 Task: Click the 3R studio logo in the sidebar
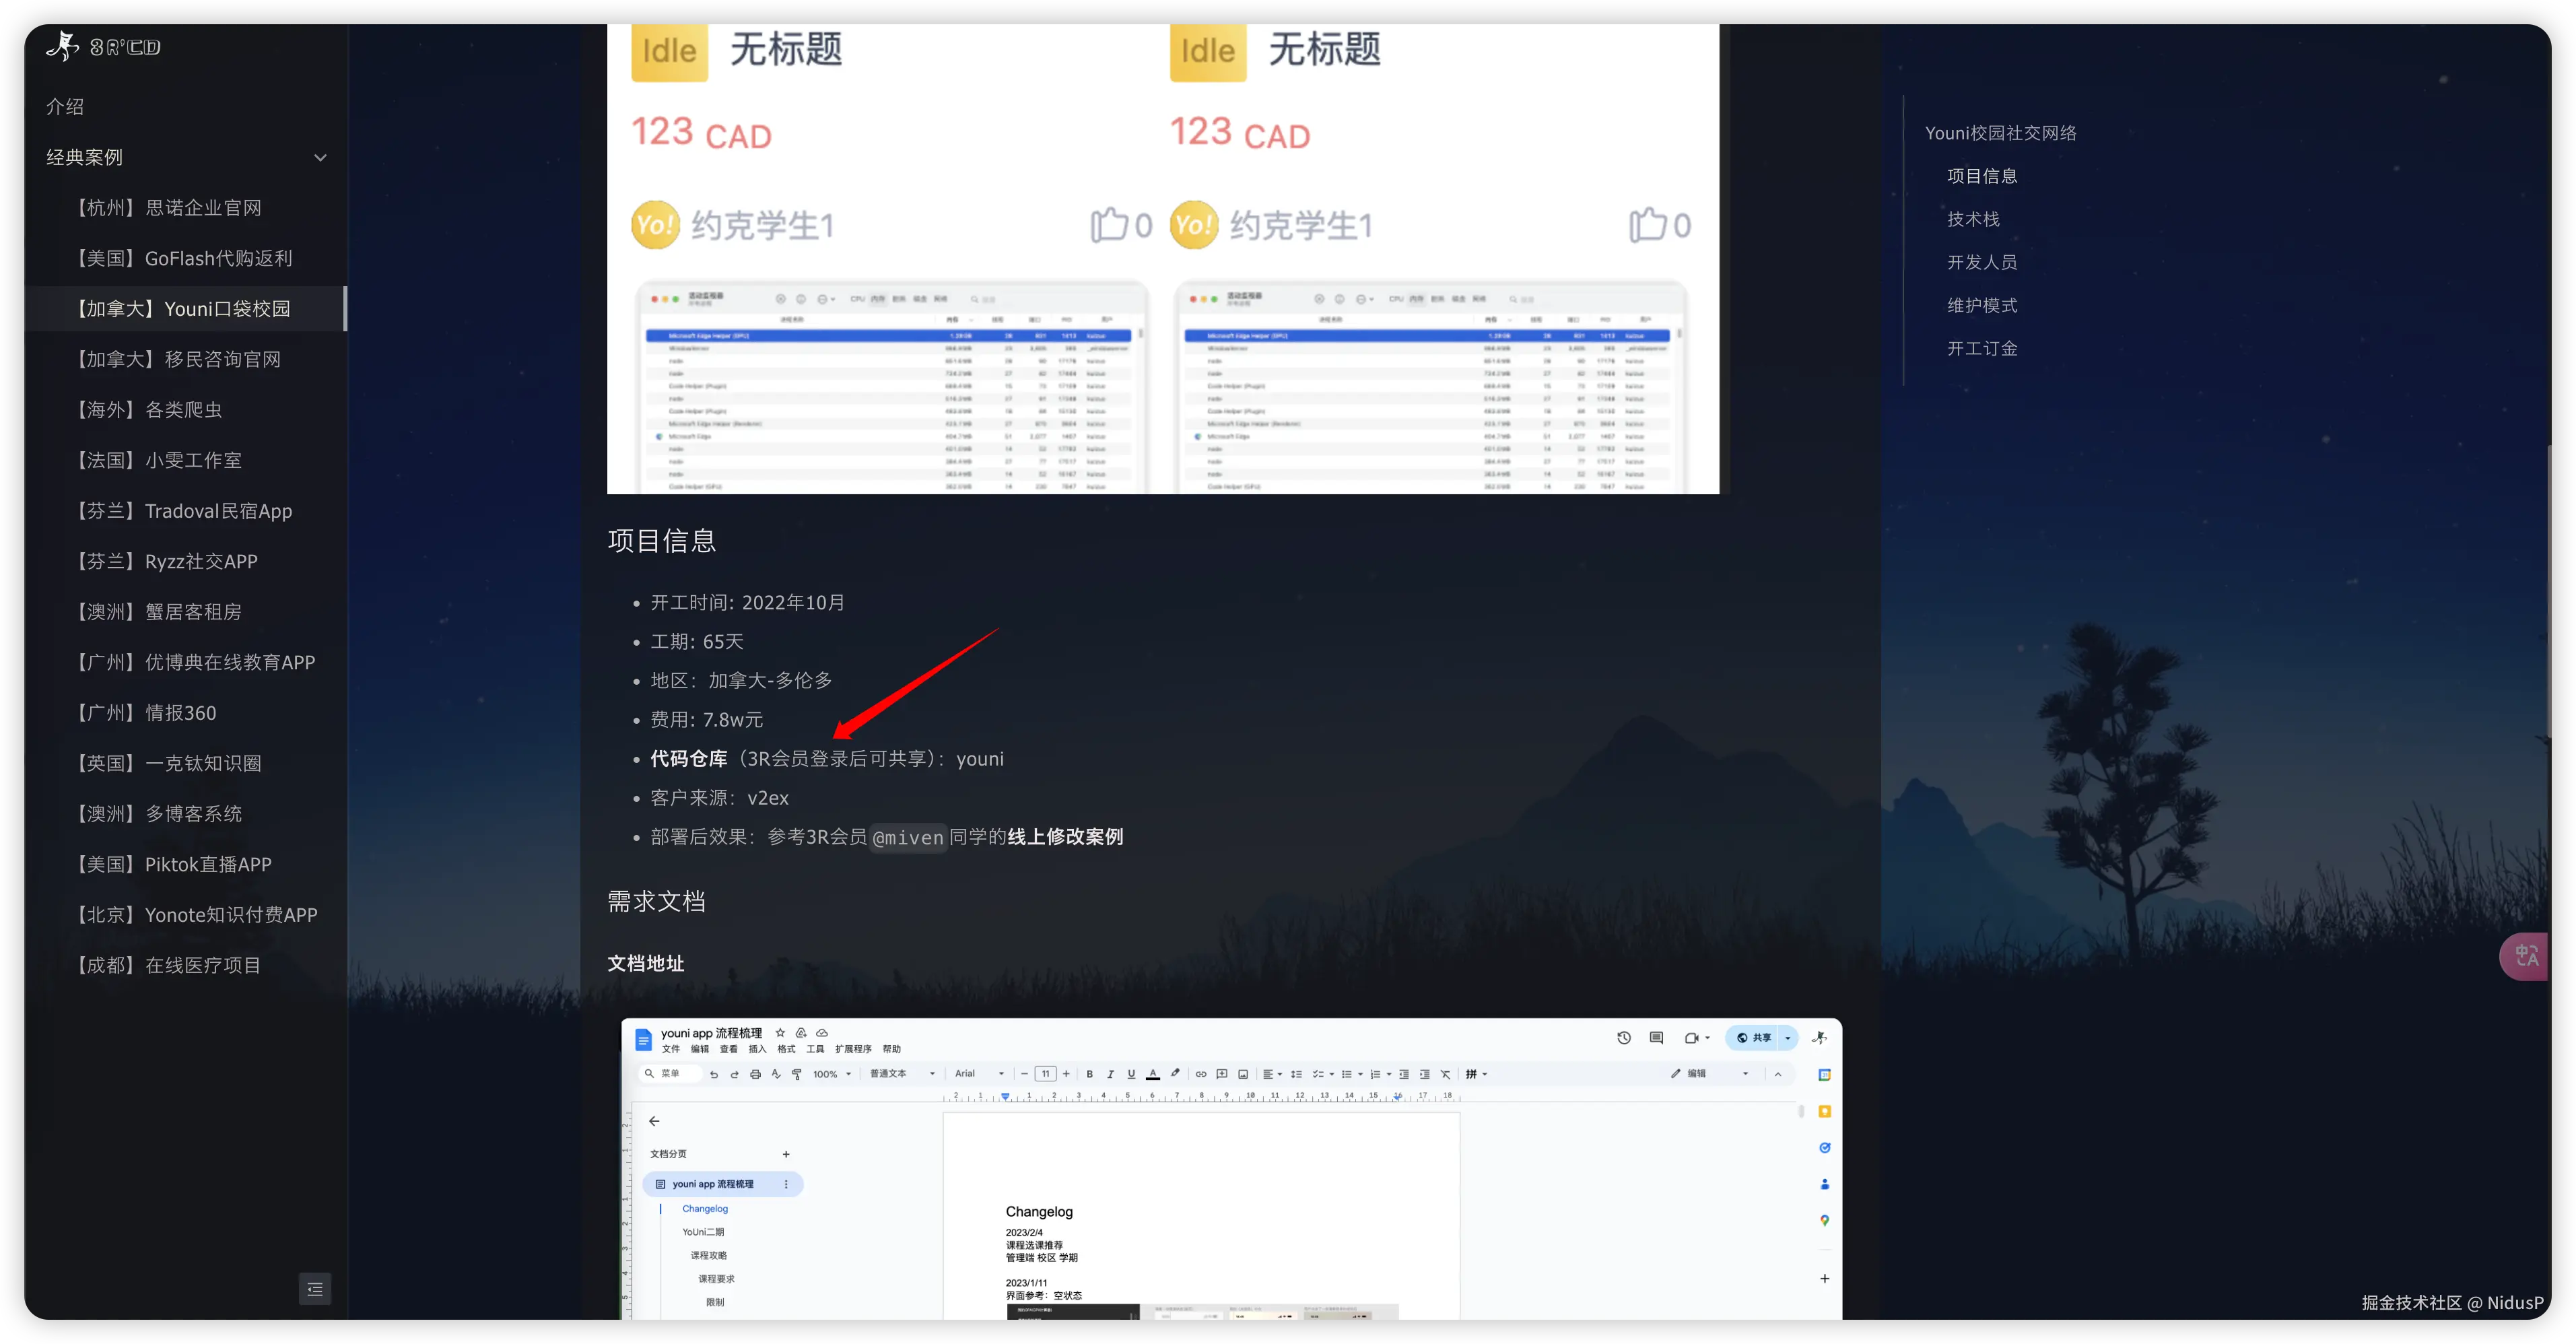tap(103, 46)
